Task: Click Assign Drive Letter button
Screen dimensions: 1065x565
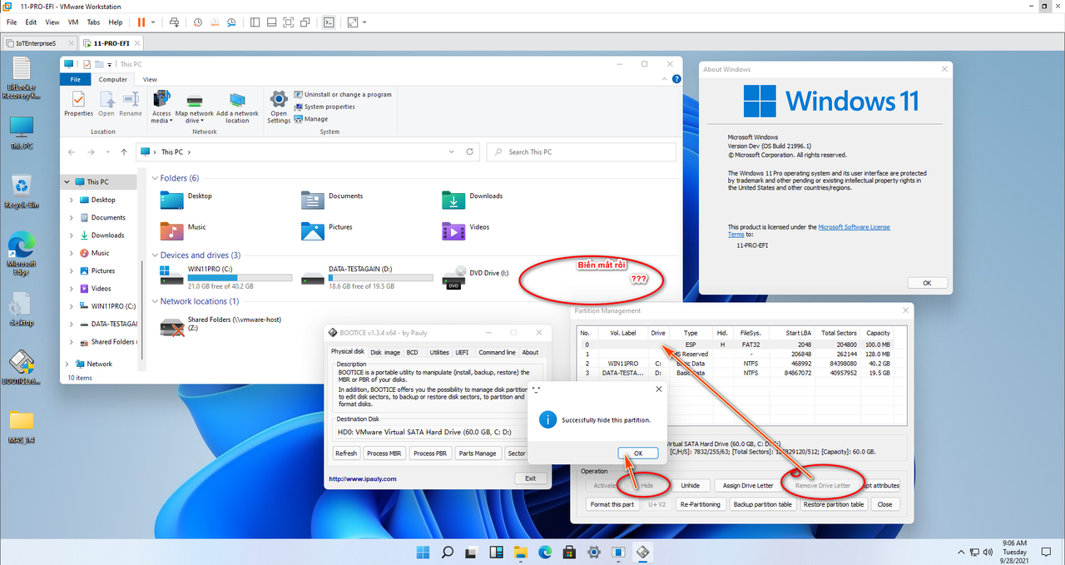Action: point(748,485)
